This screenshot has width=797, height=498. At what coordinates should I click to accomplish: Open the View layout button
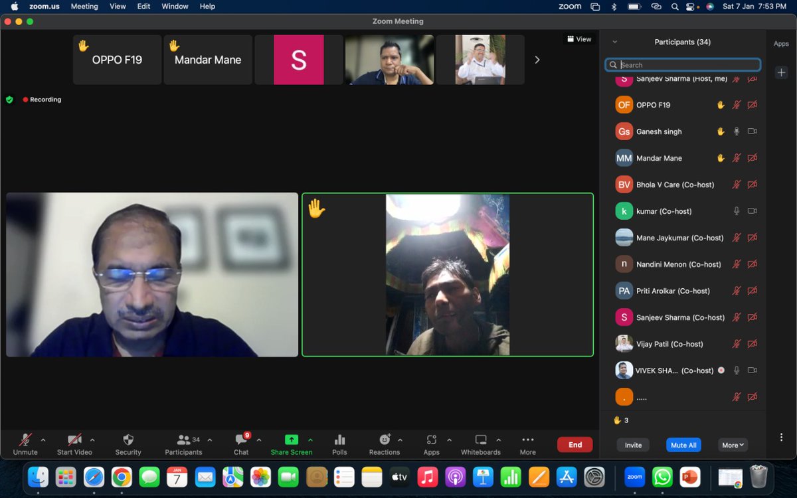point(578,39)
